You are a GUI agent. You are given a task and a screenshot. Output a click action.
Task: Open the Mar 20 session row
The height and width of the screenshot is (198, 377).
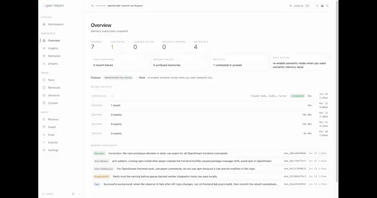tap(209, 133)
